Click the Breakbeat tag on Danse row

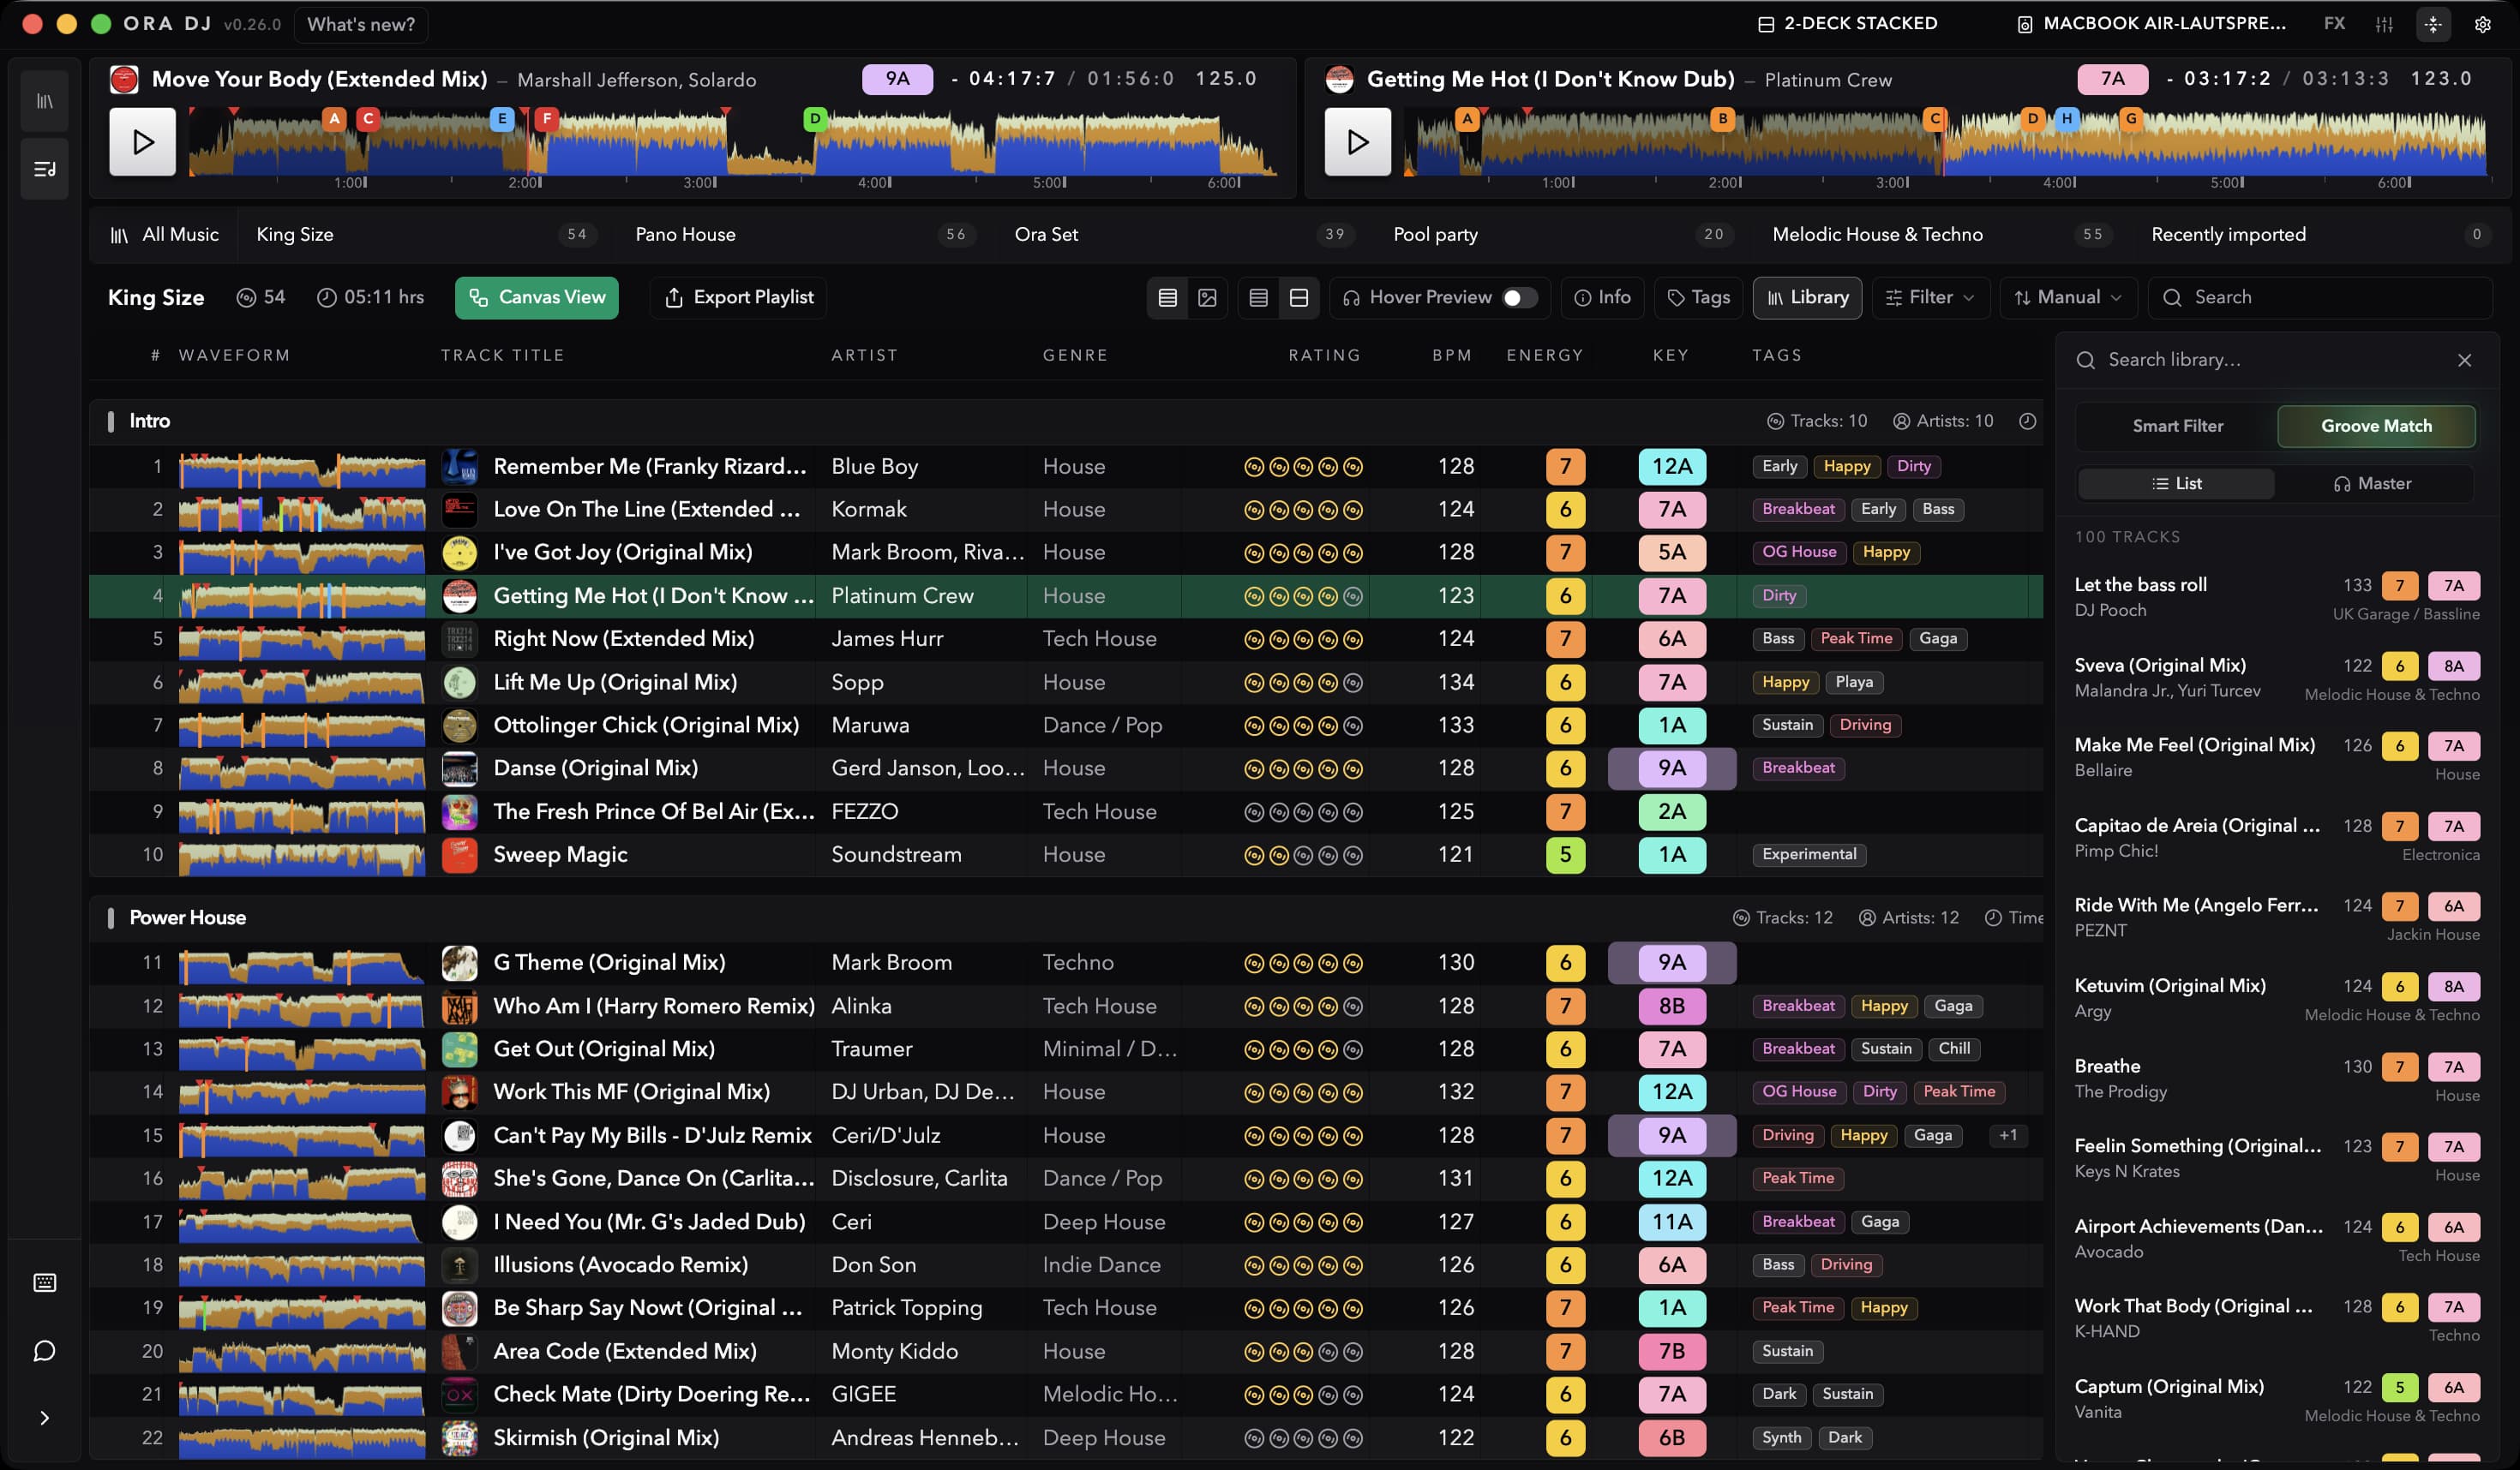[1798, 768]
